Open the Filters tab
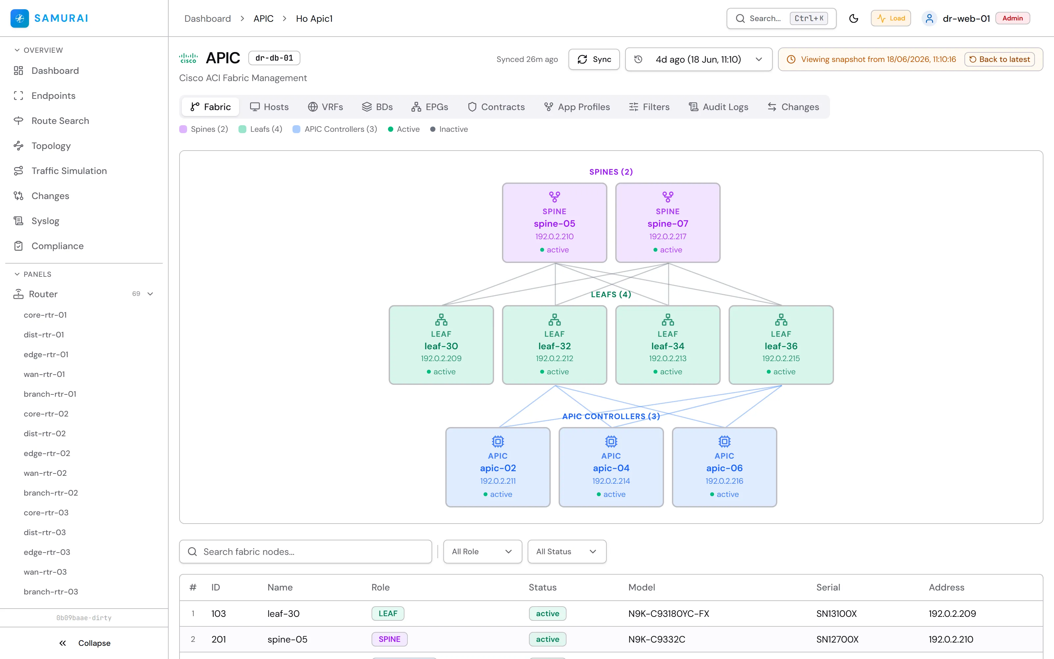1054x659 pixels. click(x=649, y=107)
